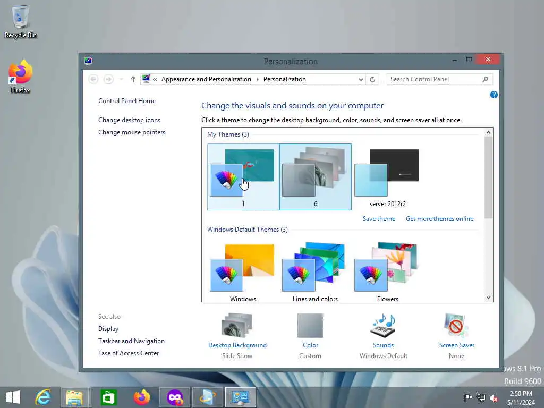This screenshot has height=408, width=544.
Task: Launch Firefox from the taskbar
Action: coord(141,397)
